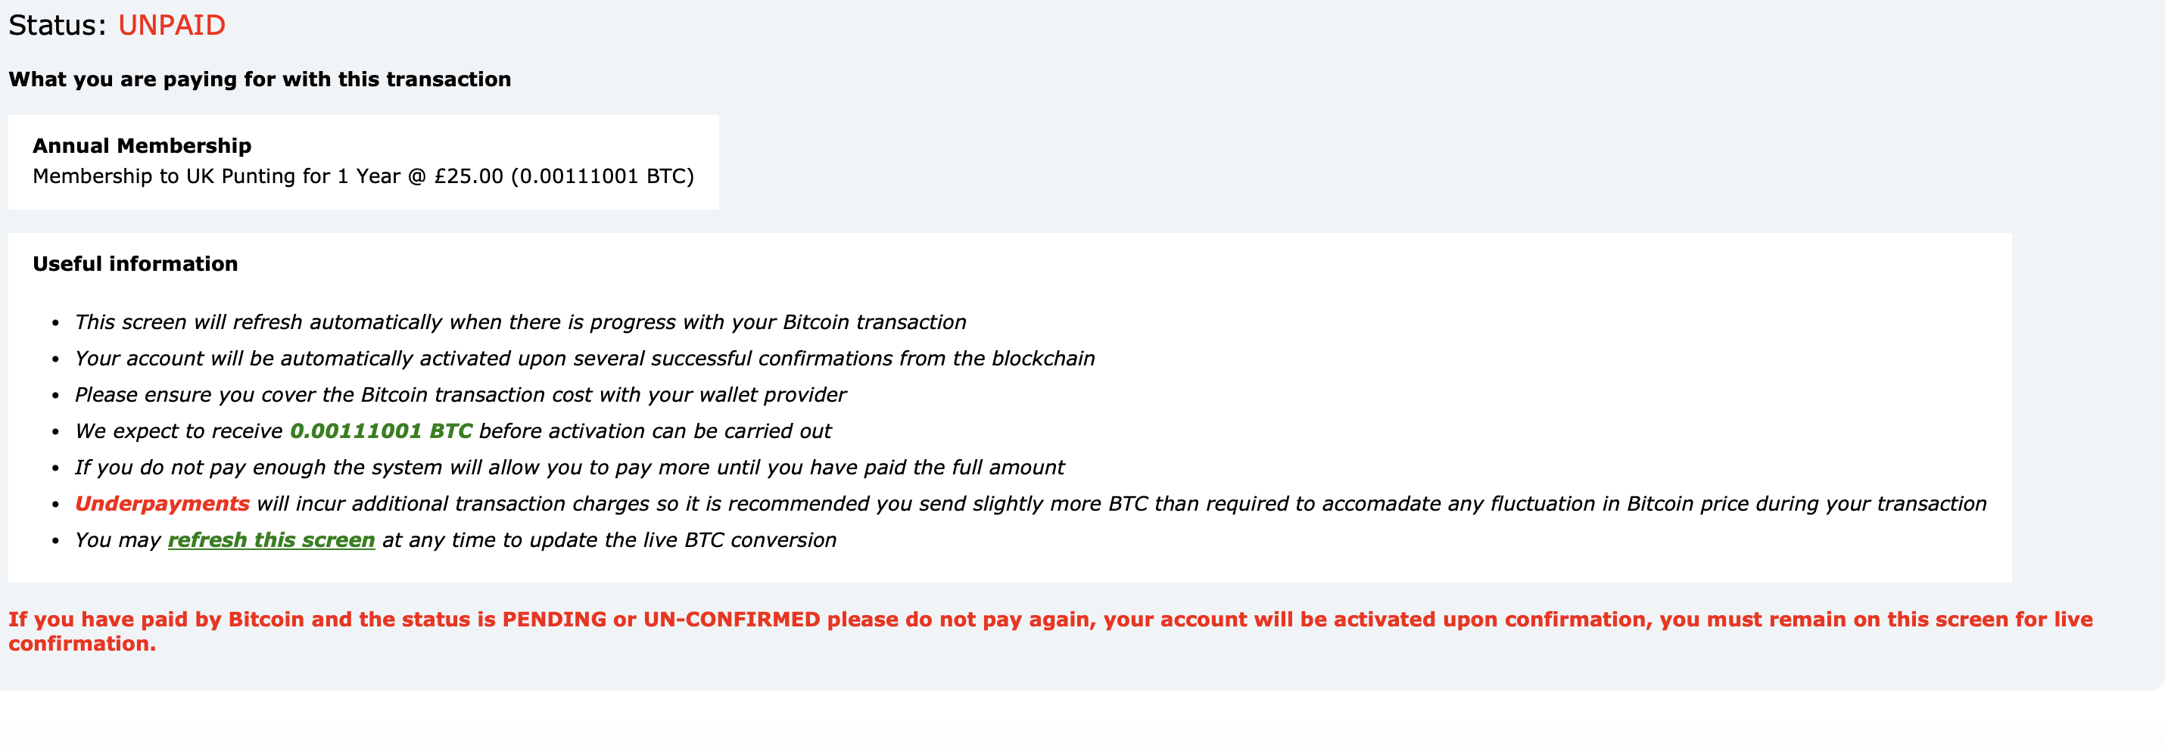The image size is (2165, 752).
Task: Click the 'Status:' label
Action: click(57, 25)
